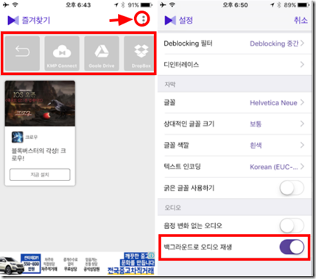Tap the 자막 section header
This screenshot has width=316, height=279.
pyautogui.click(x=170, y=85)
